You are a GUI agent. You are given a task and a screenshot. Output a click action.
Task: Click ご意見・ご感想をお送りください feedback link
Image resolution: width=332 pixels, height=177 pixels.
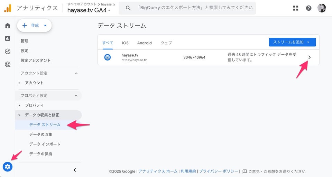(x=277, y=171)
